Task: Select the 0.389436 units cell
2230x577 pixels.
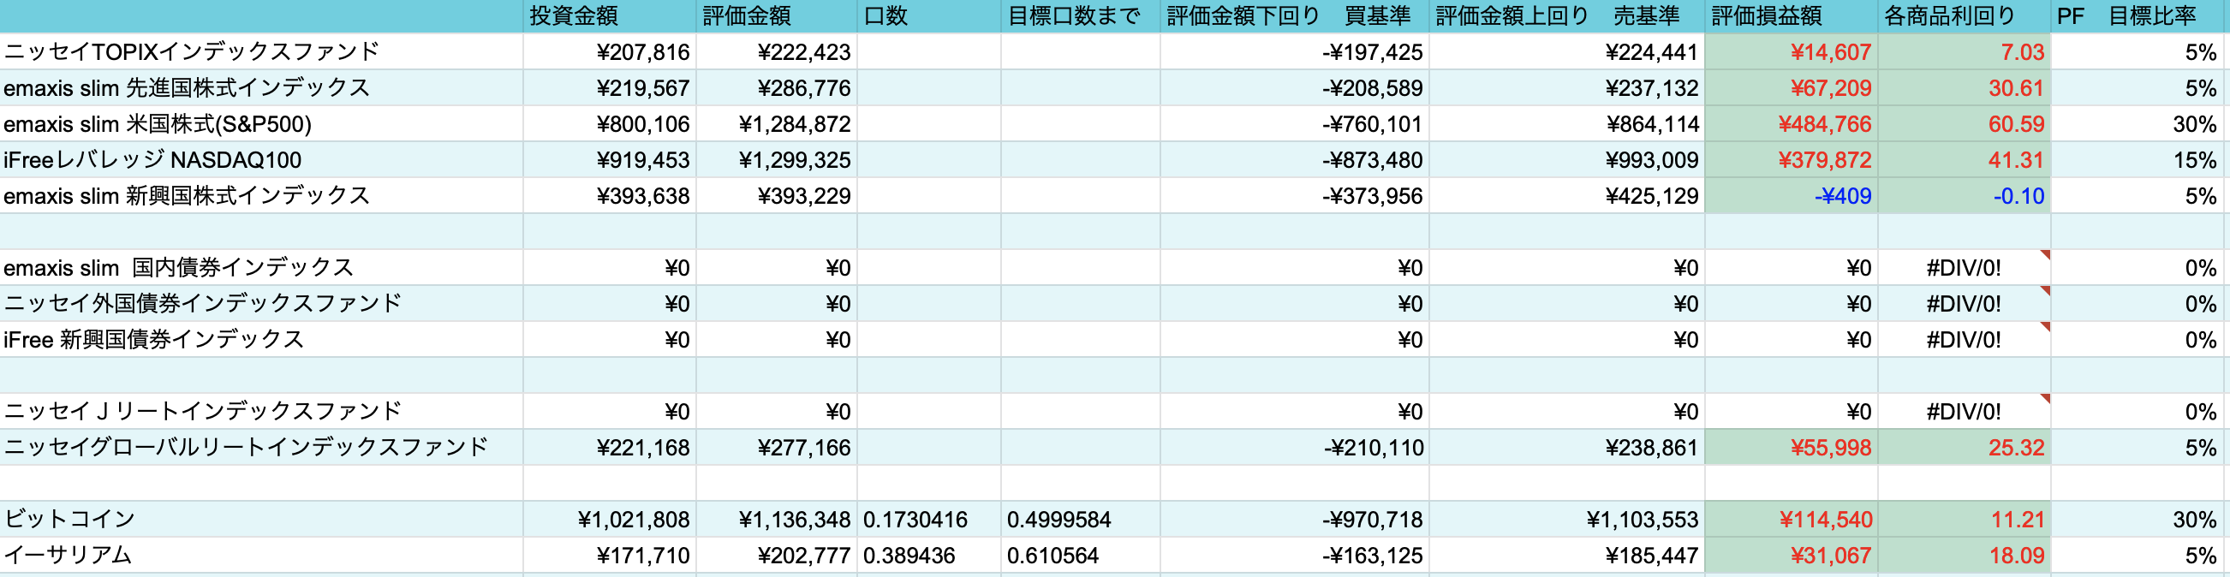Action: [929, 555]
